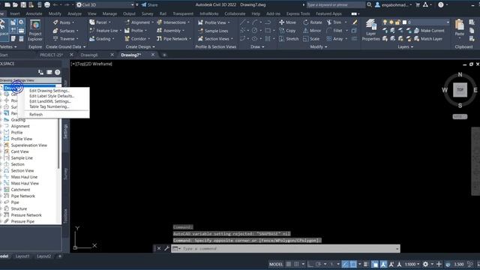Open the vertical Toolbox tab of Toolspace
The image size is (480, 270).
65,216
